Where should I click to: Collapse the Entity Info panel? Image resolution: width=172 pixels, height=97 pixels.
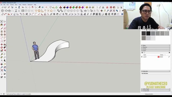(x=156, y=71)
